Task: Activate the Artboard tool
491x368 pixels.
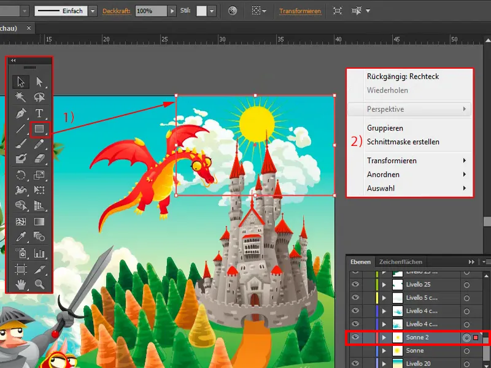Action: pos(21,269)
